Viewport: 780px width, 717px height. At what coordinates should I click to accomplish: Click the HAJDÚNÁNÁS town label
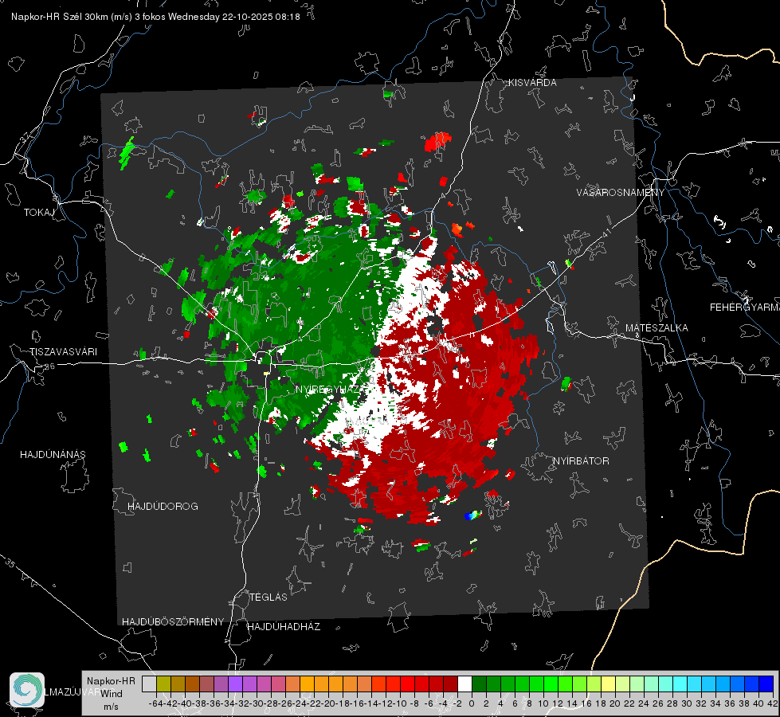(53, 454)
